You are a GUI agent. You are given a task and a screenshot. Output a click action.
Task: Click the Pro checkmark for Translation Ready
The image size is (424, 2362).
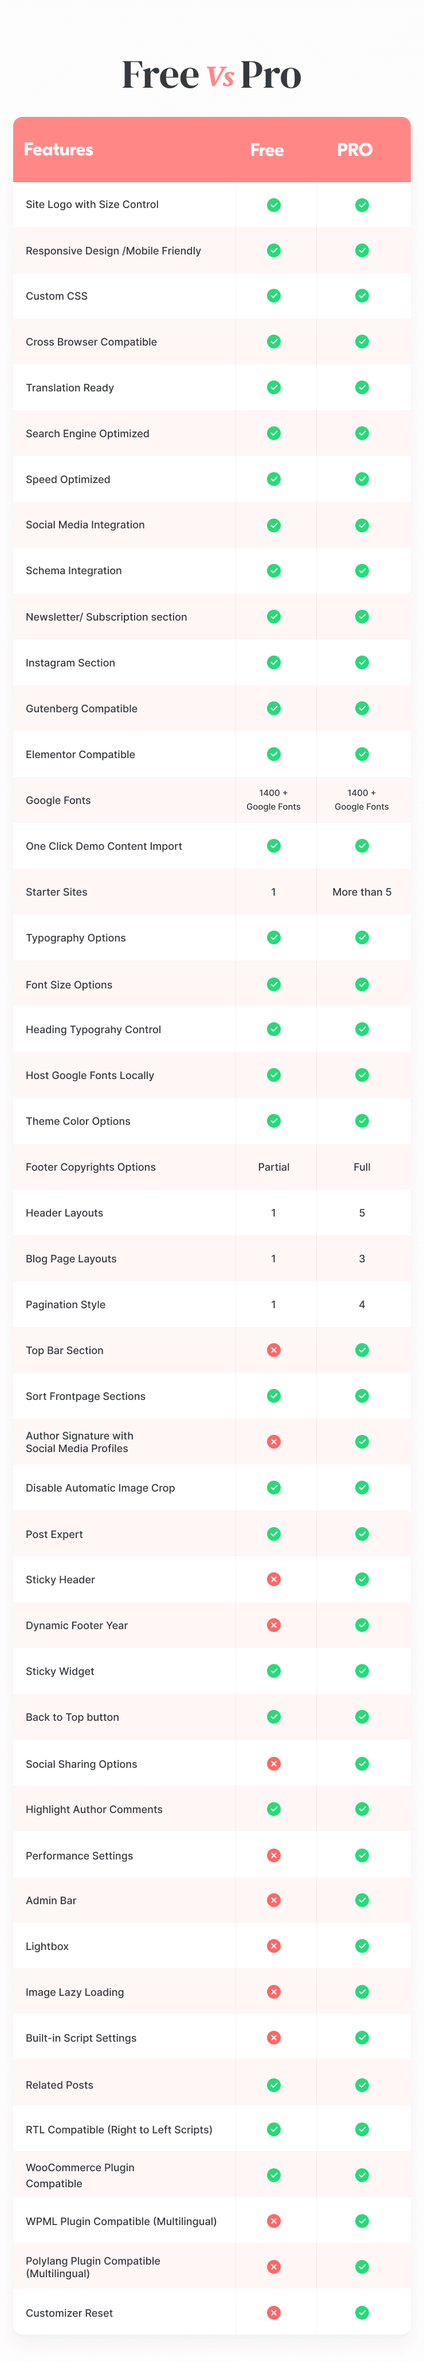pos(362,388)
